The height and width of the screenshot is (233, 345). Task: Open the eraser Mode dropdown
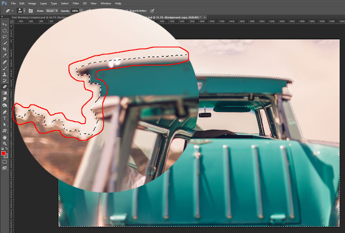coord(52,11)
